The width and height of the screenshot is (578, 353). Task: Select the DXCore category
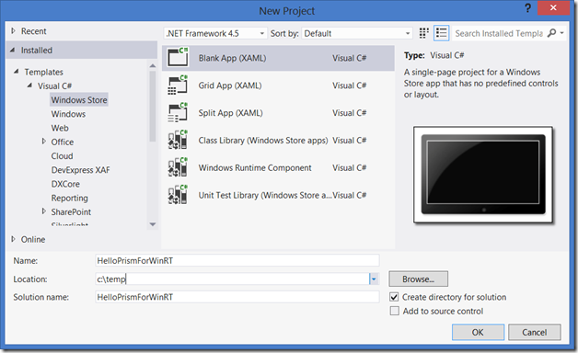click(x=65, y=184)
